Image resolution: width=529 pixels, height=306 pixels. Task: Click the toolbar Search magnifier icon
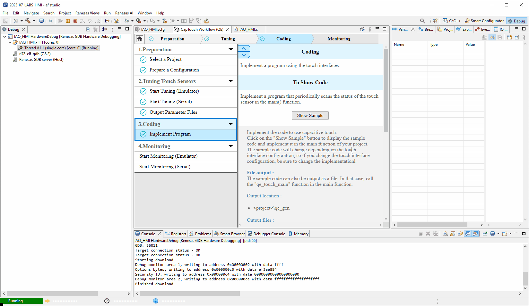click(422, 21)
